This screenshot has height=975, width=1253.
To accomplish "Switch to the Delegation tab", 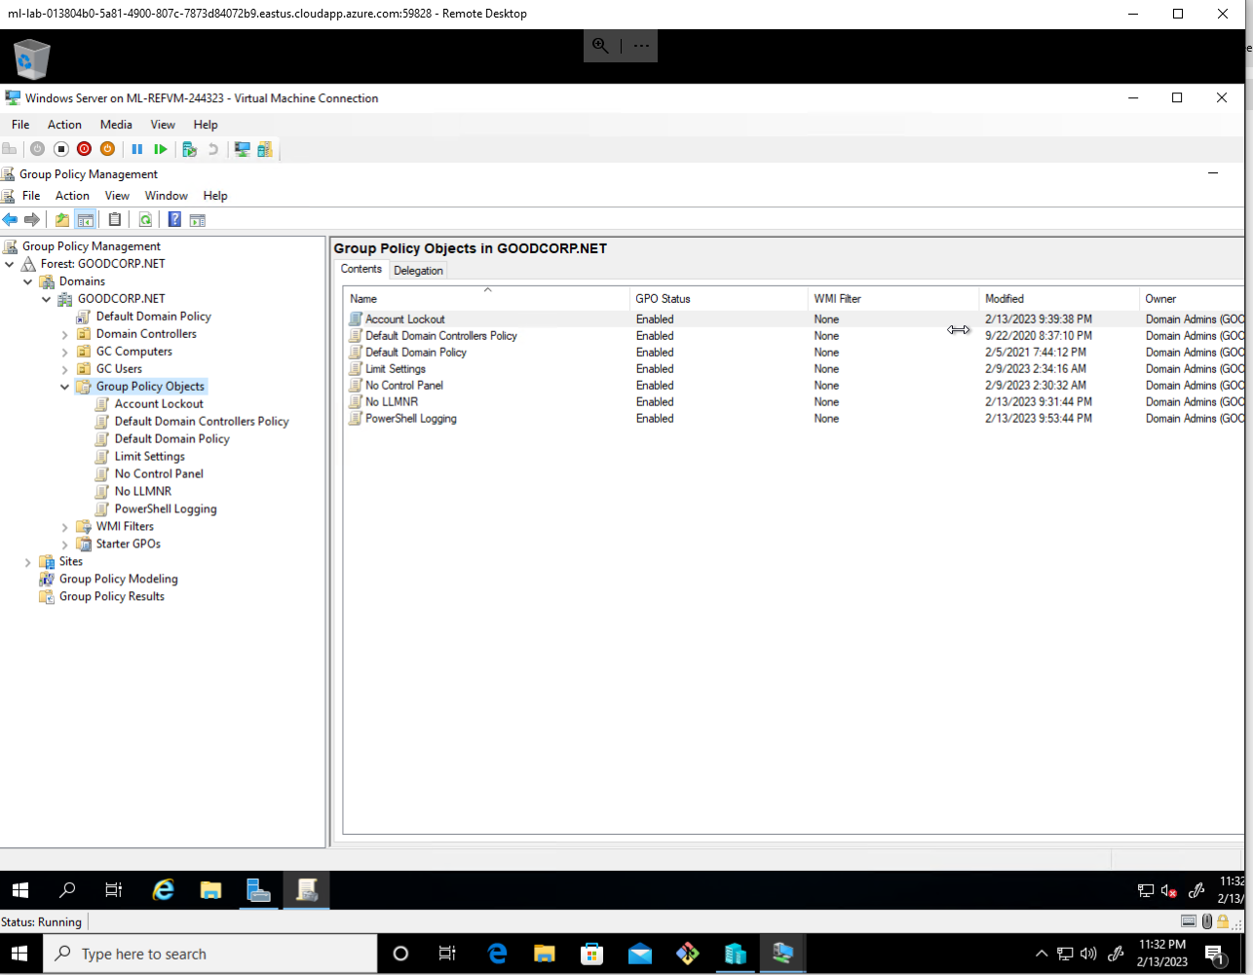I will pos(419,271).
